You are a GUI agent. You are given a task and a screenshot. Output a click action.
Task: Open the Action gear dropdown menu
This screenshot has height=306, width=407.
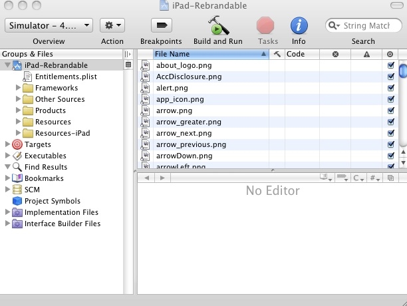point(112,25)
